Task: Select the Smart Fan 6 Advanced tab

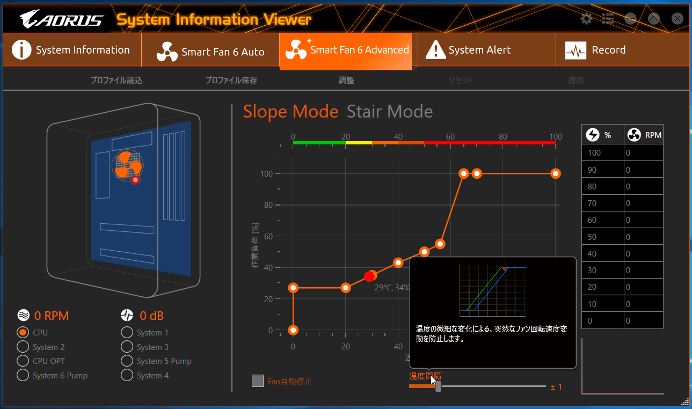Action: 346,51
